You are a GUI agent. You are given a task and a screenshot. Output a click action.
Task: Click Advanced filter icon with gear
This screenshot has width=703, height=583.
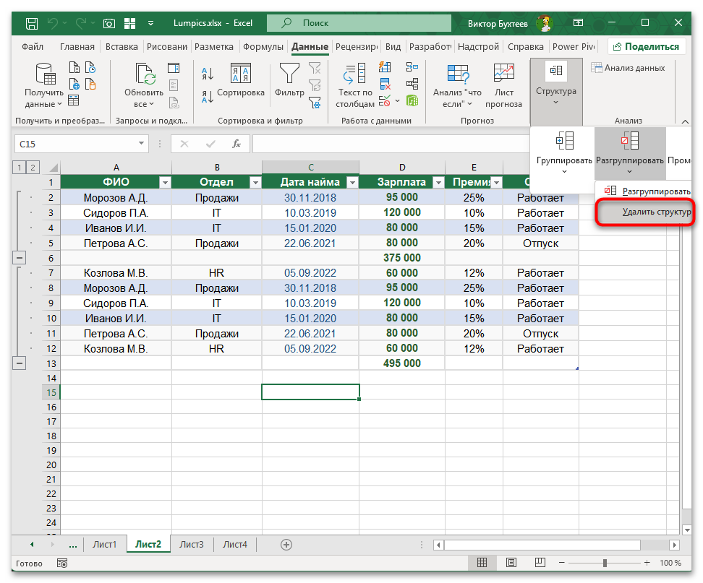315,103
